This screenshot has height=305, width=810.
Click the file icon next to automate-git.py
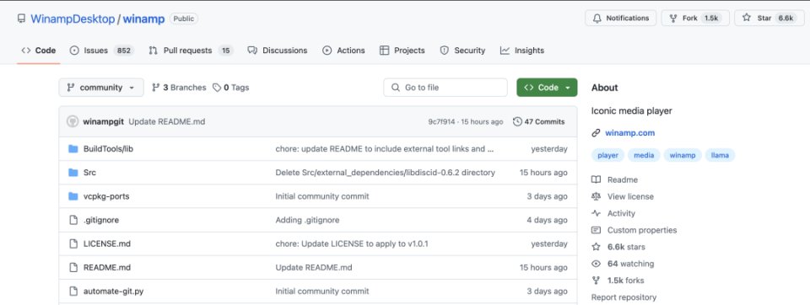click(x=73, y=291)
